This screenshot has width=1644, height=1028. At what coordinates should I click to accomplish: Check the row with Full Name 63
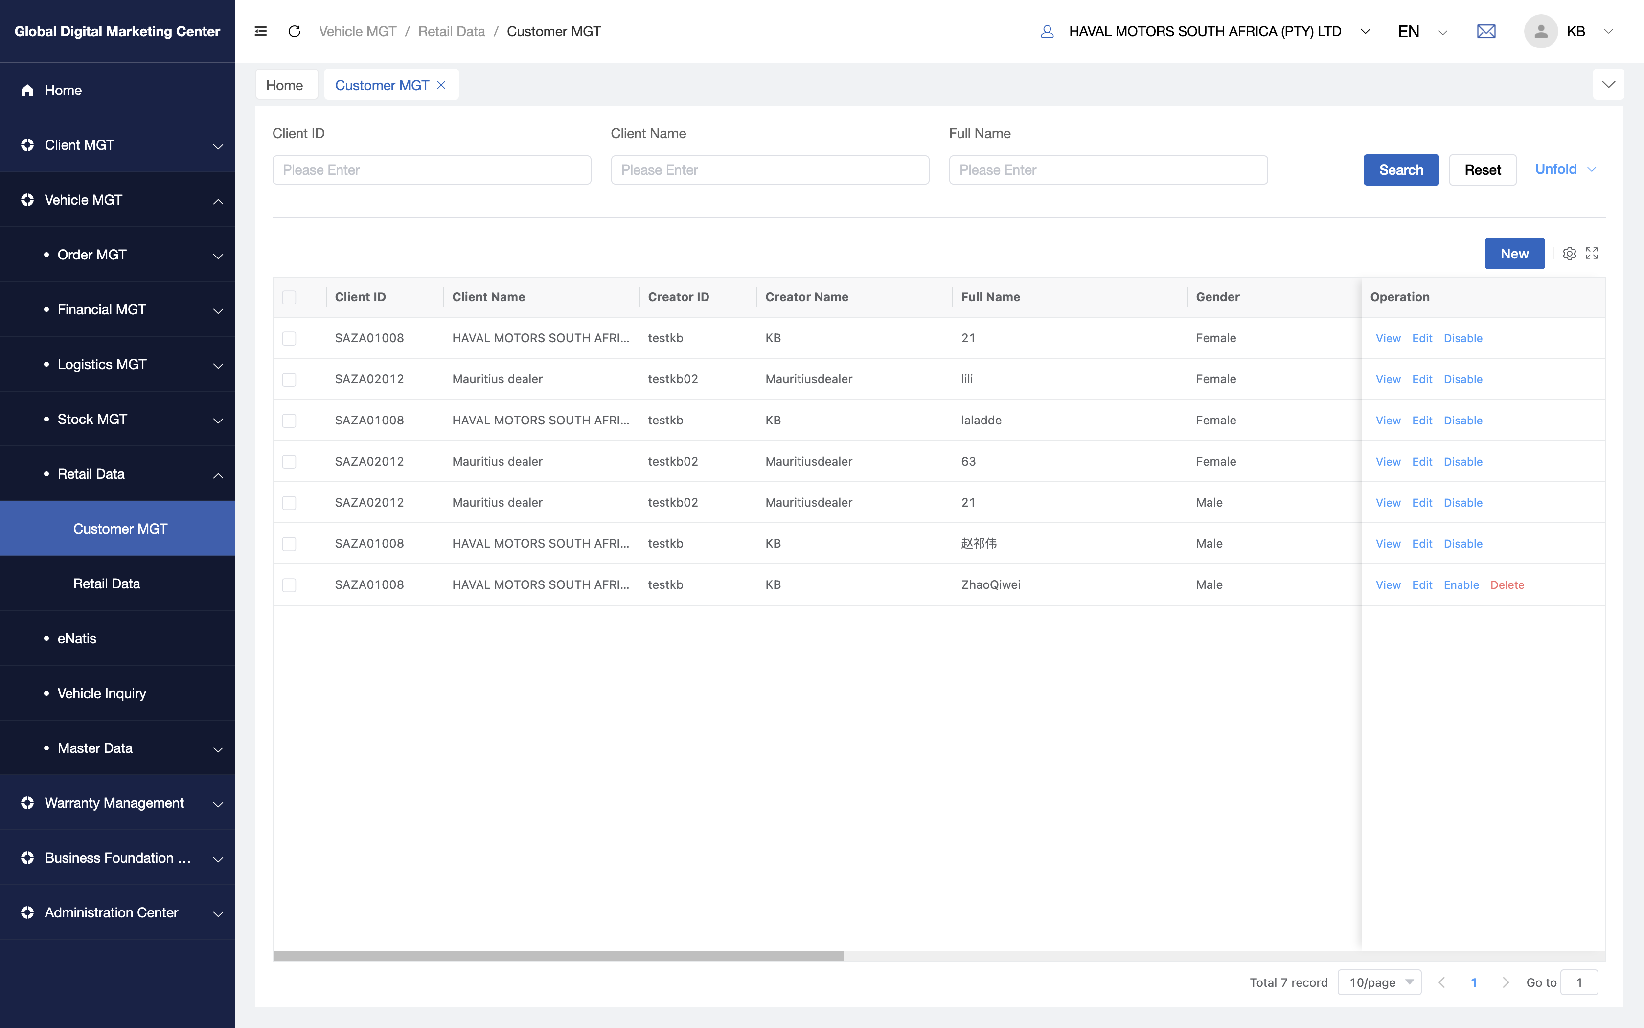(289, 462)
